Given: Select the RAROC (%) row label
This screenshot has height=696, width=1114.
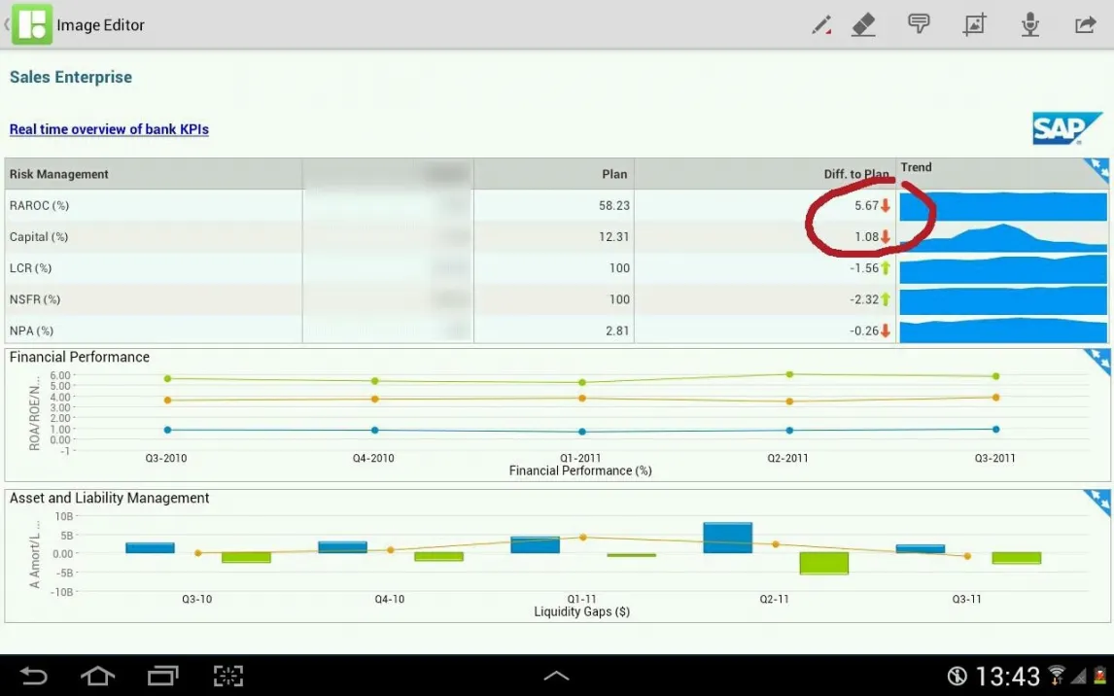Looking at the screenshot, I should pyautogui.click(x=39, y=205).
